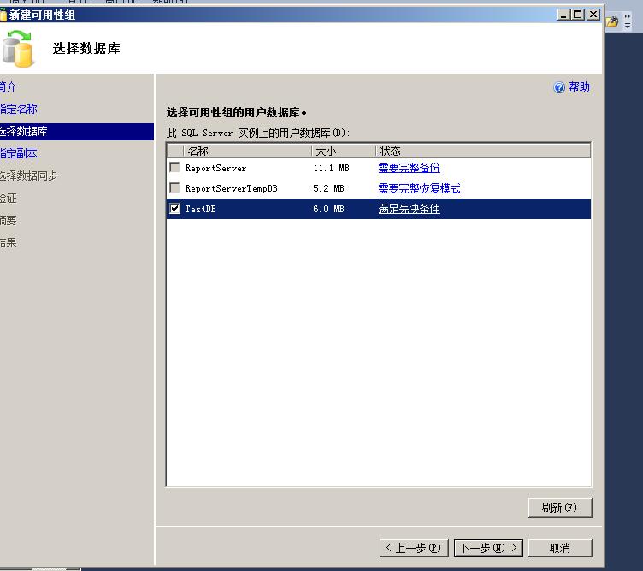Image resolution: width=643 pixels, height=571 pixels.
Task: Click the blue help question mark icon
Action: point(559,87)
